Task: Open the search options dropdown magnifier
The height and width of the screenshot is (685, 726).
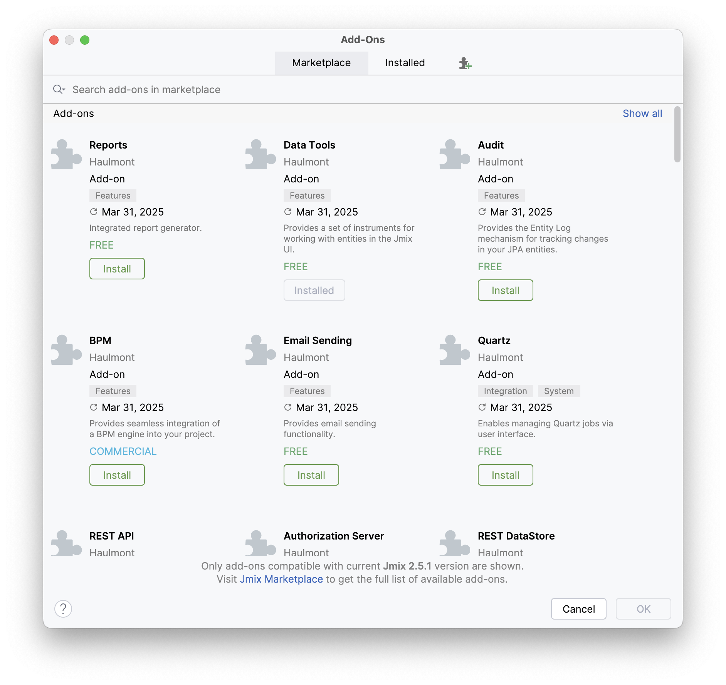Action: pyautogui.click(x=59, y=90)
